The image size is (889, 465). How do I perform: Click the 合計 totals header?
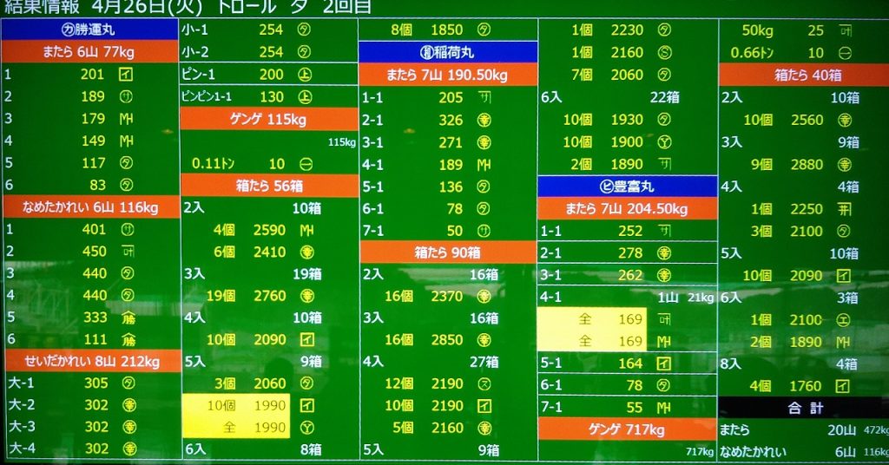click(x=804, y=408)
